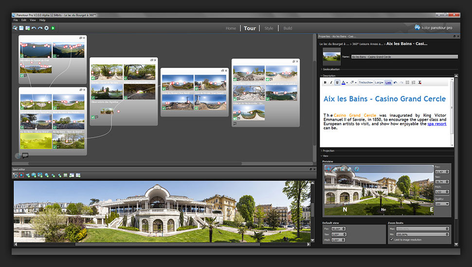The image size is (472, 267).
Task: Select the yellow highlighted panorama thumbnail
Action: [x=36, y=141]
